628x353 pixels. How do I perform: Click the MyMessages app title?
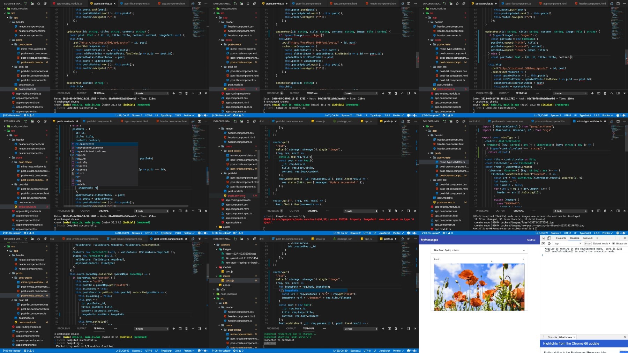429,240
